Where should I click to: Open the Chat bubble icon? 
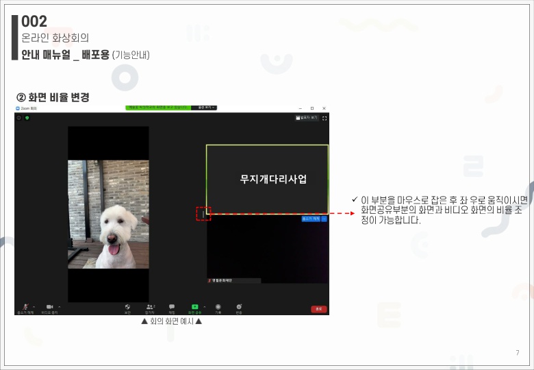tap(172, 308)
